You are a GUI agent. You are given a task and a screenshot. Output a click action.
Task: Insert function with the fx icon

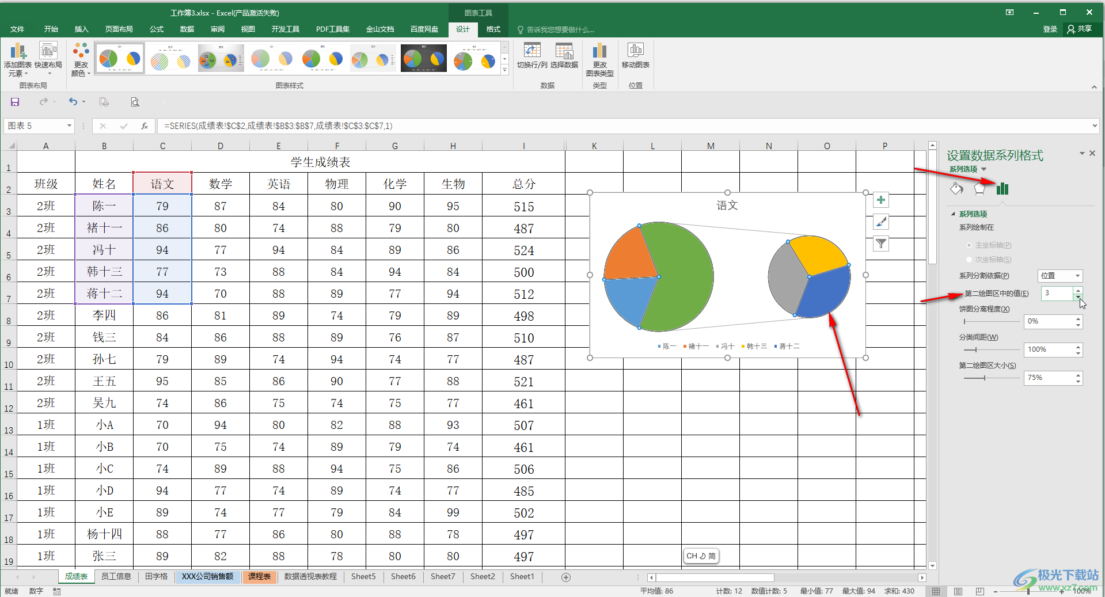click(145, 126)
